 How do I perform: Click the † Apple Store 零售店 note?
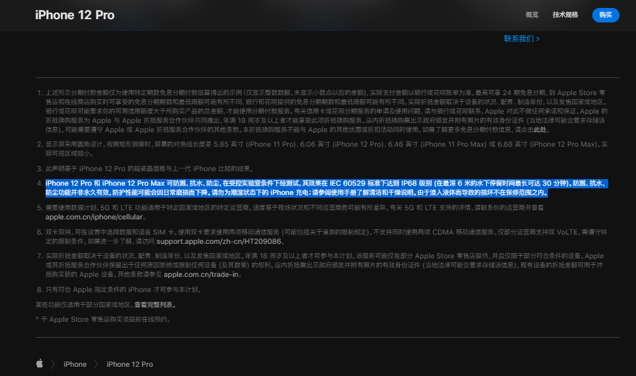[103, 319]
